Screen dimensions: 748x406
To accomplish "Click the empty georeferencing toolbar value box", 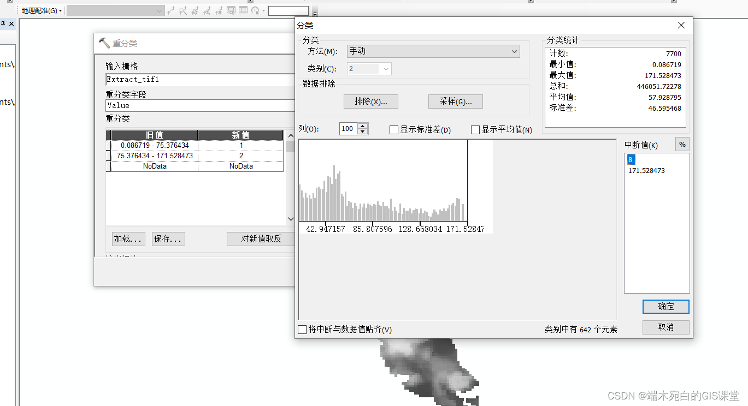I will (x=288, y=11).
